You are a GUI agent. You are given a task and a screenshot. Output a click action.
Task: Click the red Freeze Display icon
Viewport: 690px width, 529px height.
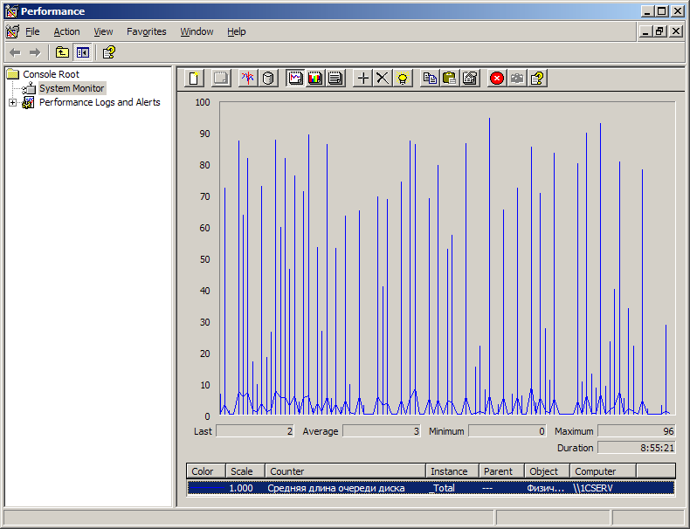(497, 78)
